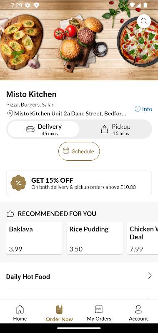Expand the Daily Hot Food chevron
The height and width of the screenshot is (333, 158).
tap(150, 276)
